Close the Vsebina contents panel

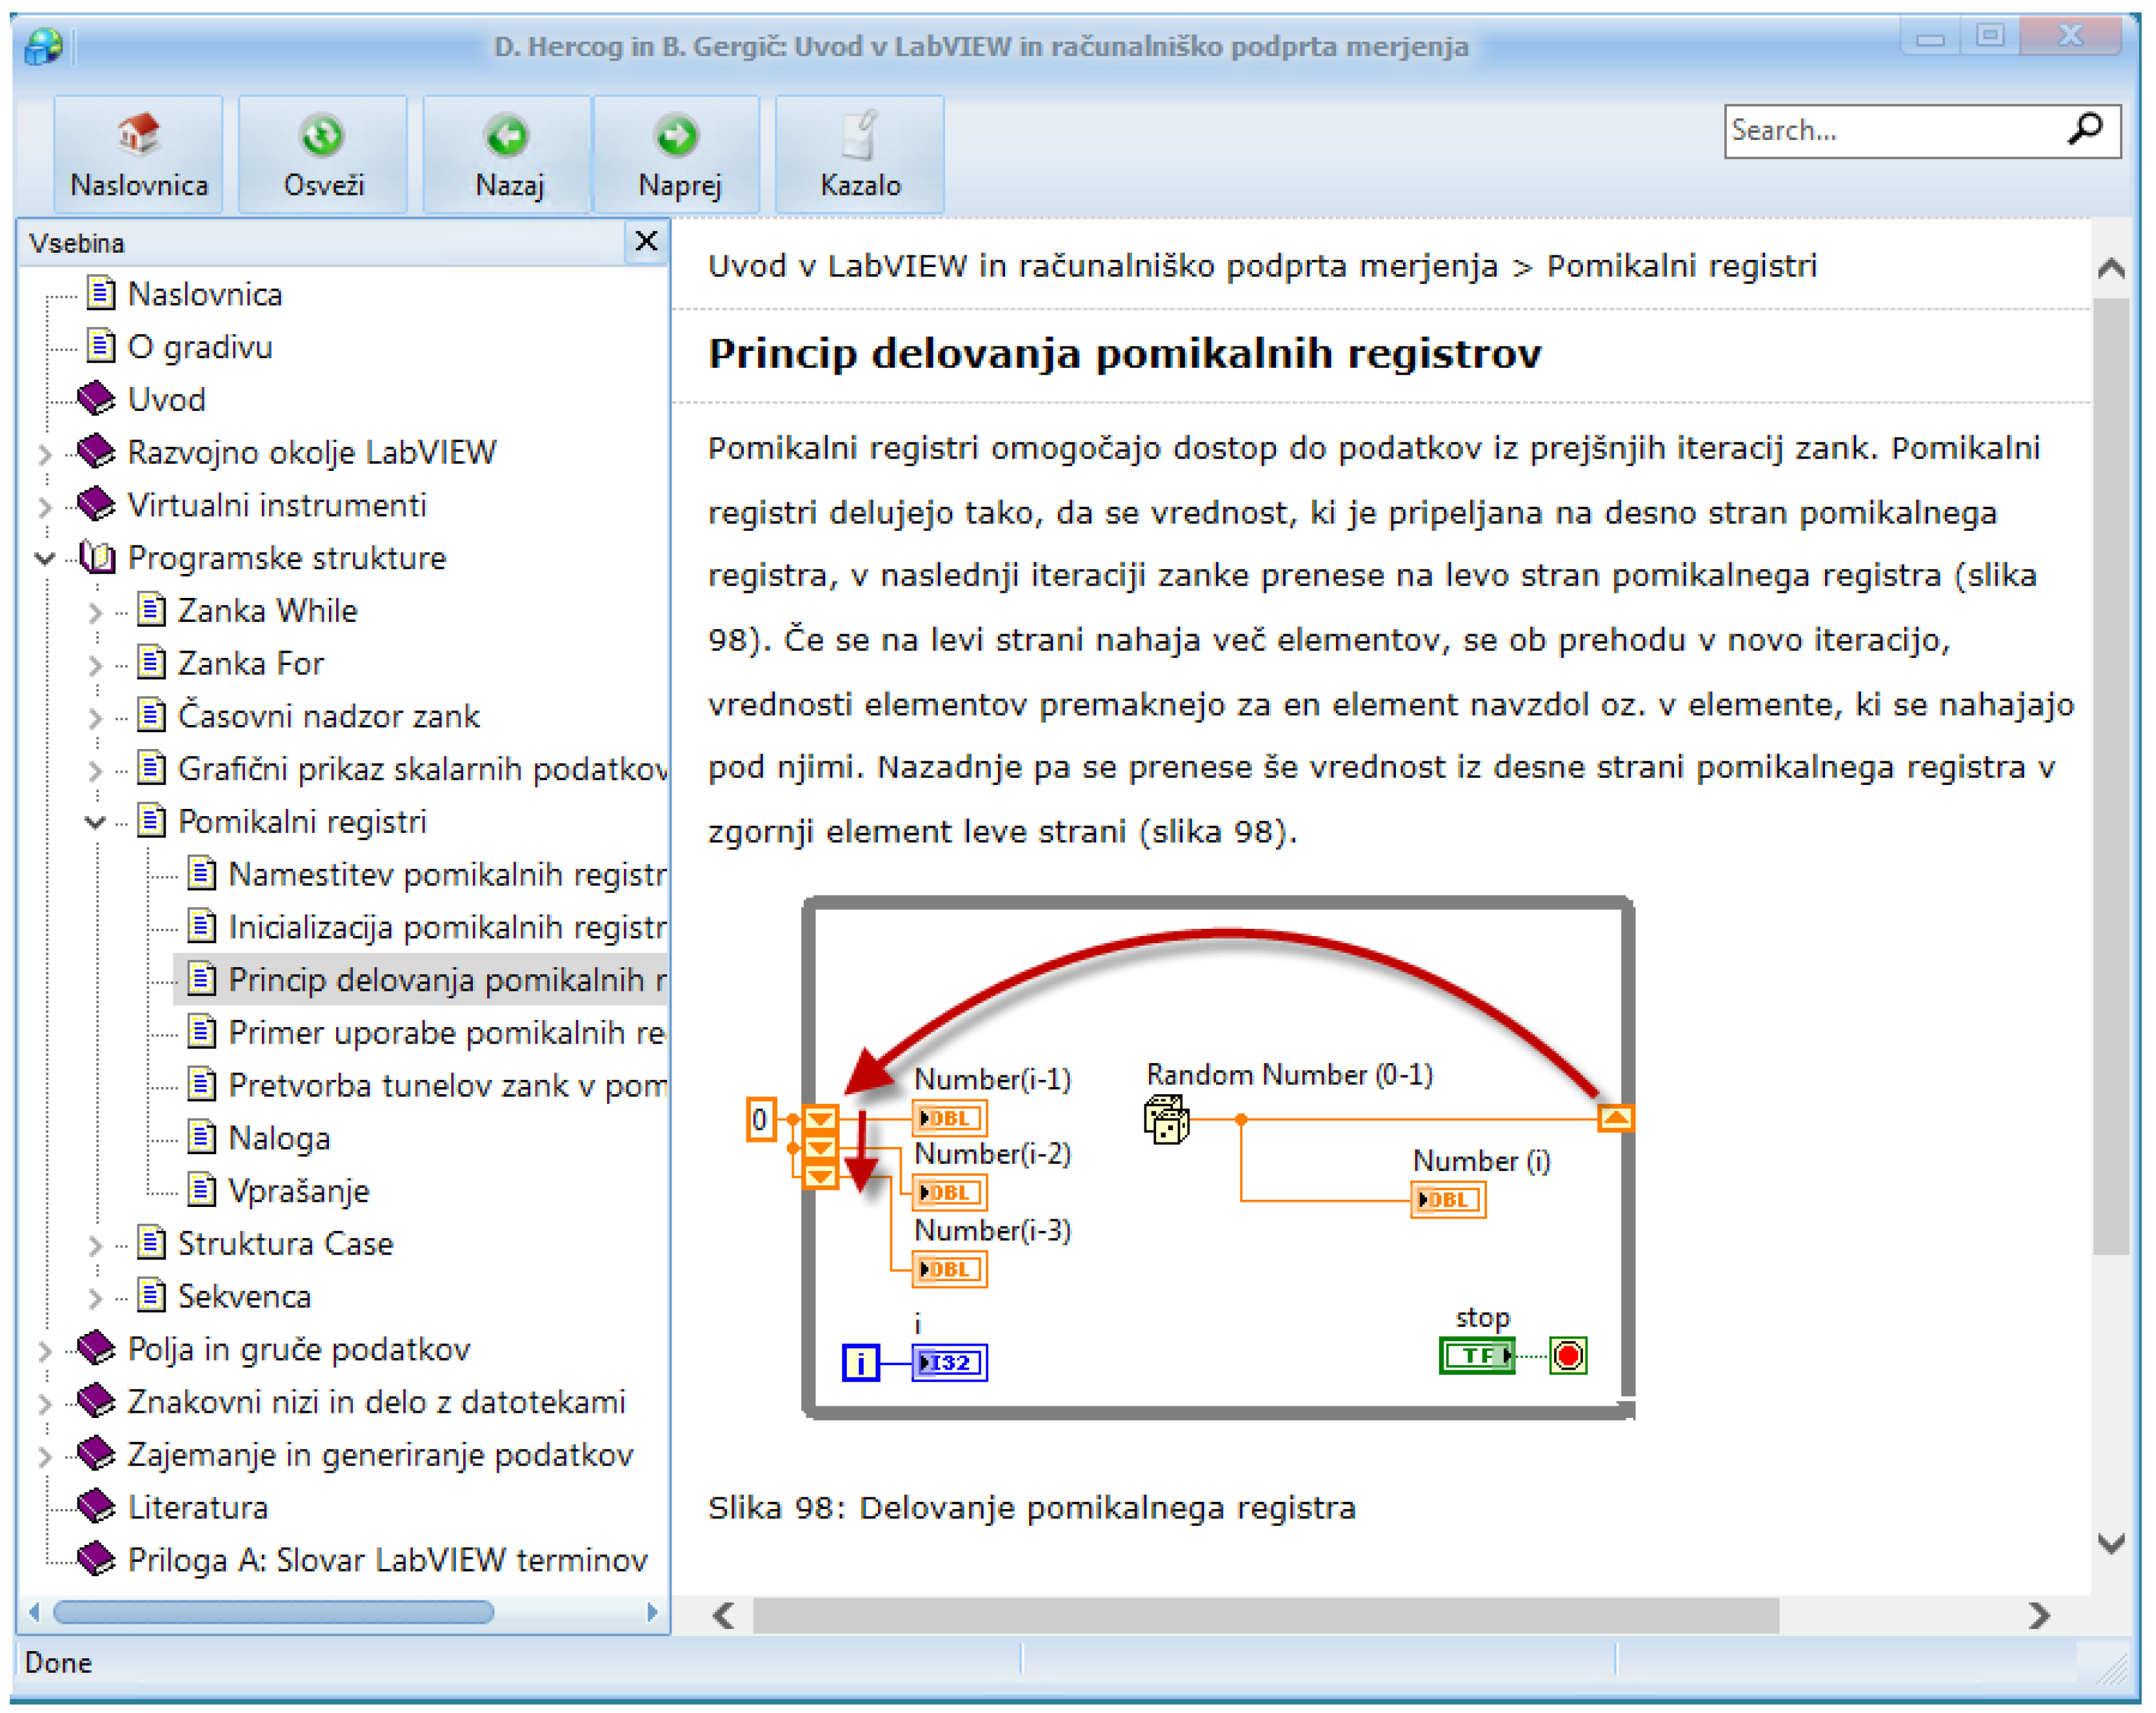[x=646, y=241]
